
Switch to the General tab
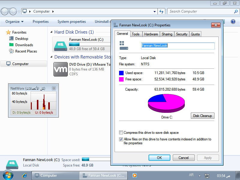point(122,34)
